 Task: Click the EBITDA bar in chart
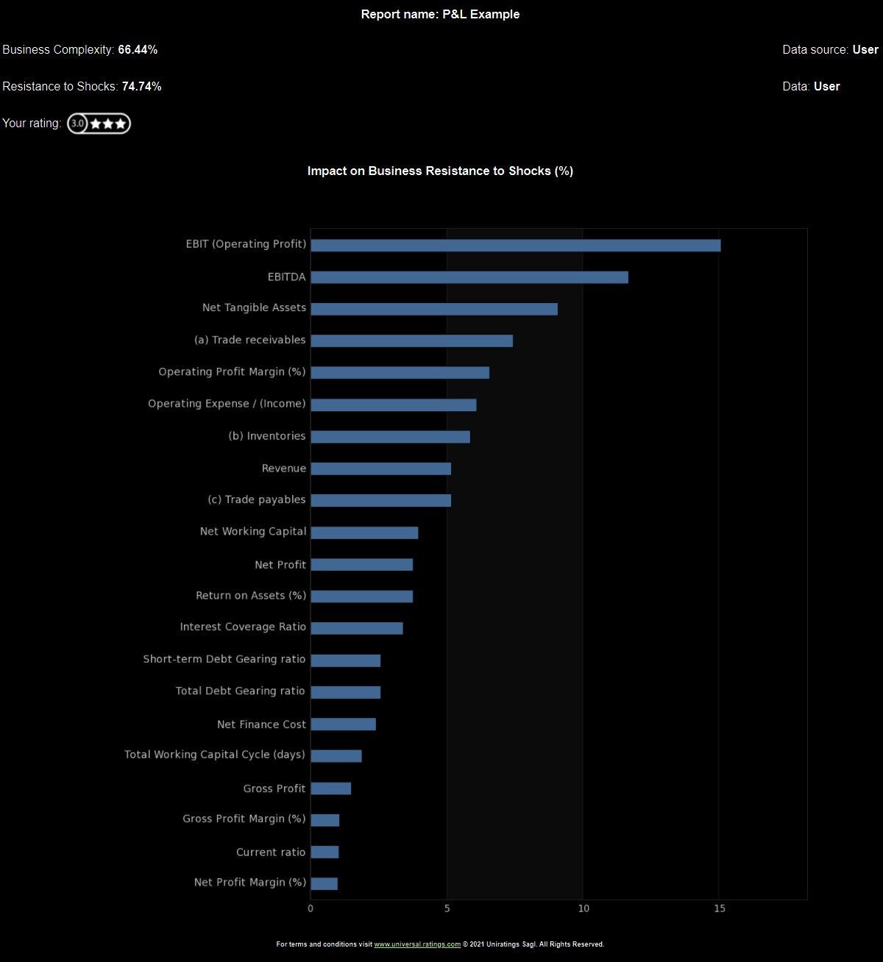tap(469, 277)
